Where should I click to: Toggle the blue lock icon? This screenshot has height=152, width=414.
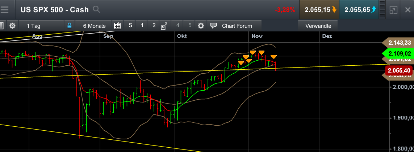pos(70,26)
